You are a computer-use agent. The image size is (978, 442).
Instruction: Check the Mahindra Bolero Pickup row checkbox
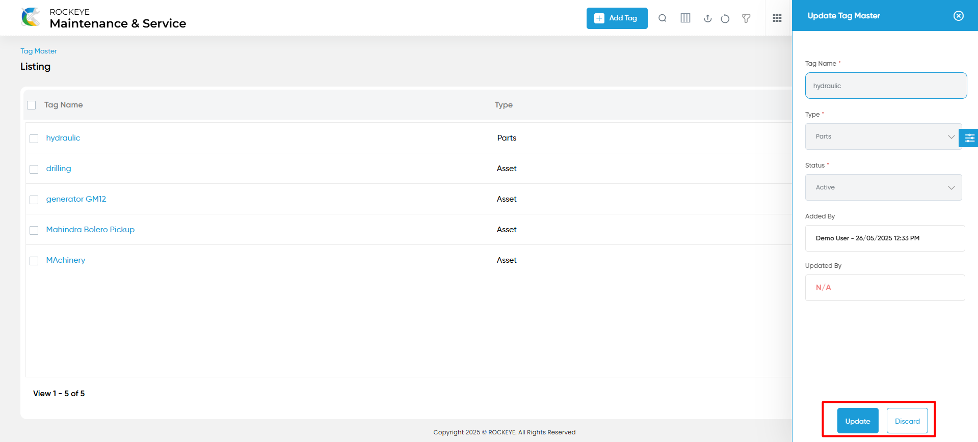pos(34,230)
